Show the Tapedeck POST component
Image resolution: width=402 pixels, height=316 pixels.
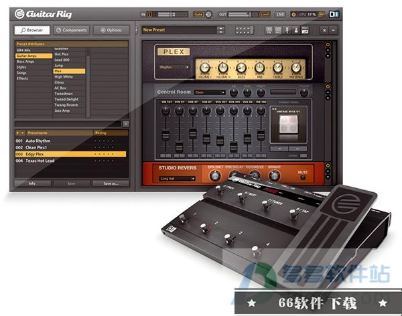[x=278, y=30]
